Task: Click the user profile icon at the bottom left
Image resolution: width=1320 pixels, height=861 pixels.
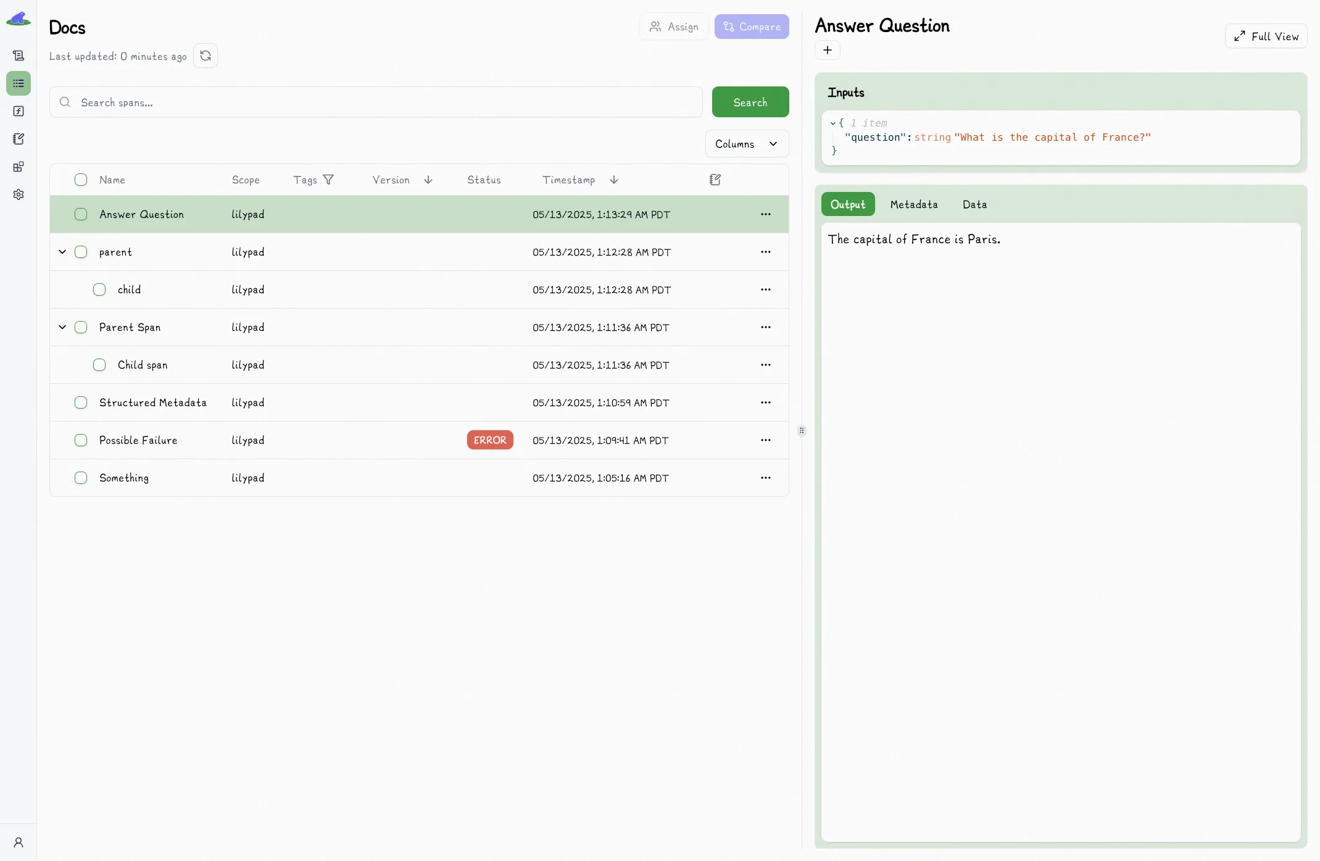Action: coord(19,842)
